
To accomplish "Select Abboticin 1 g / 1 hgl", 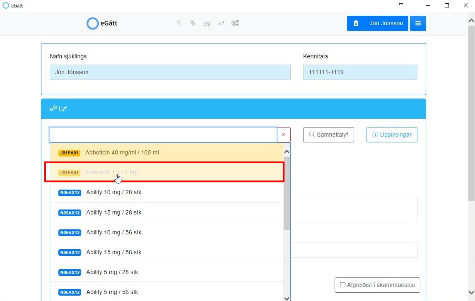I will [x=166, y=172].
